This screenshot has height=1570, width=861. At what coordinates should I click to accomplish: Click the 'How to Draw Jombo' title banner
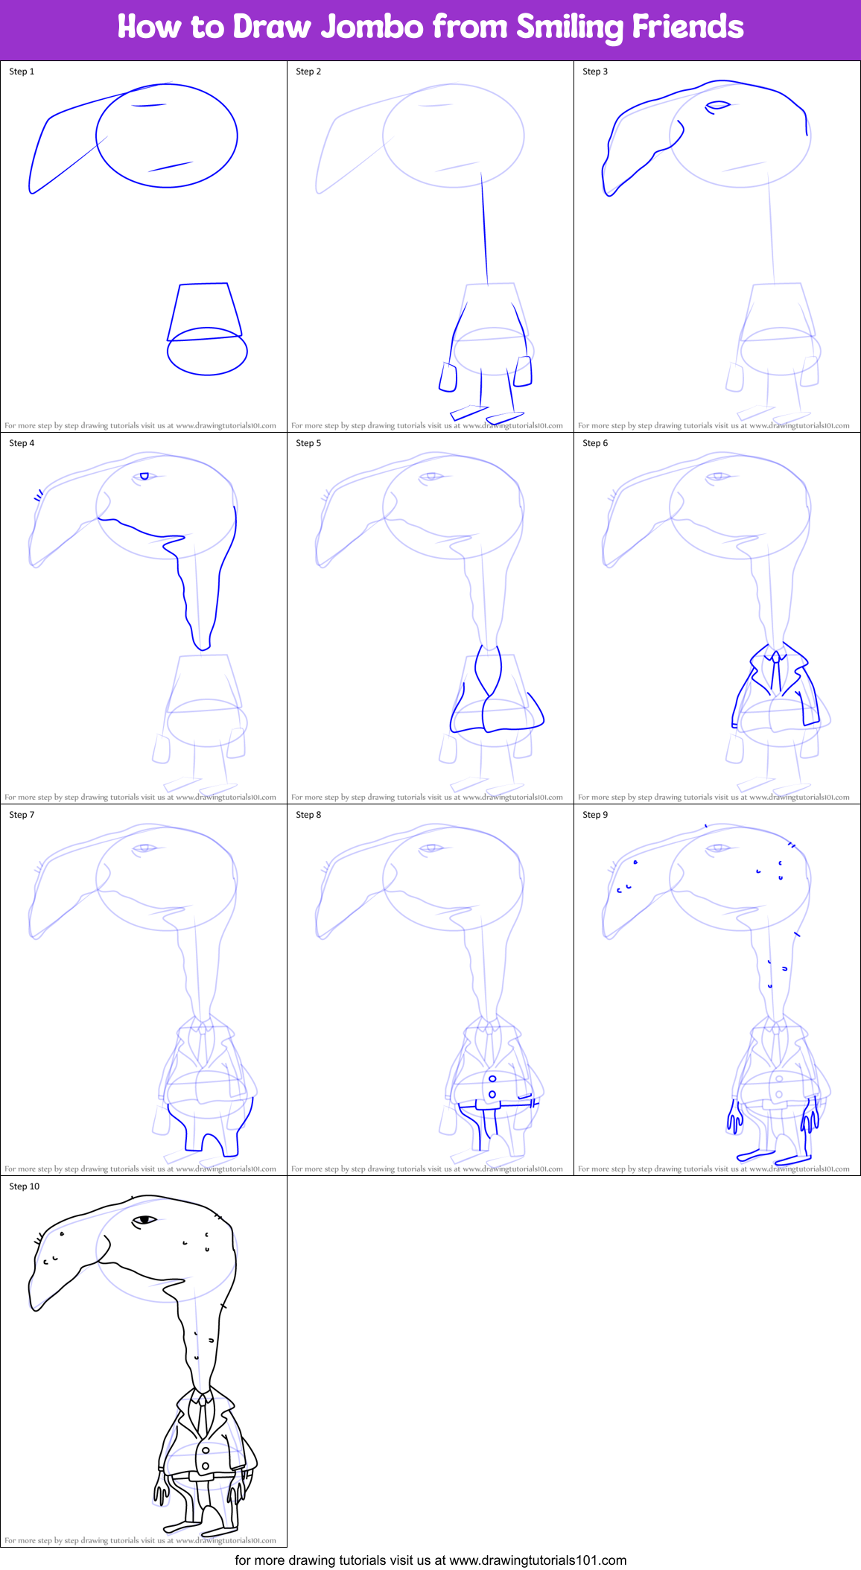pyautogui.click(x=430, y=28)
